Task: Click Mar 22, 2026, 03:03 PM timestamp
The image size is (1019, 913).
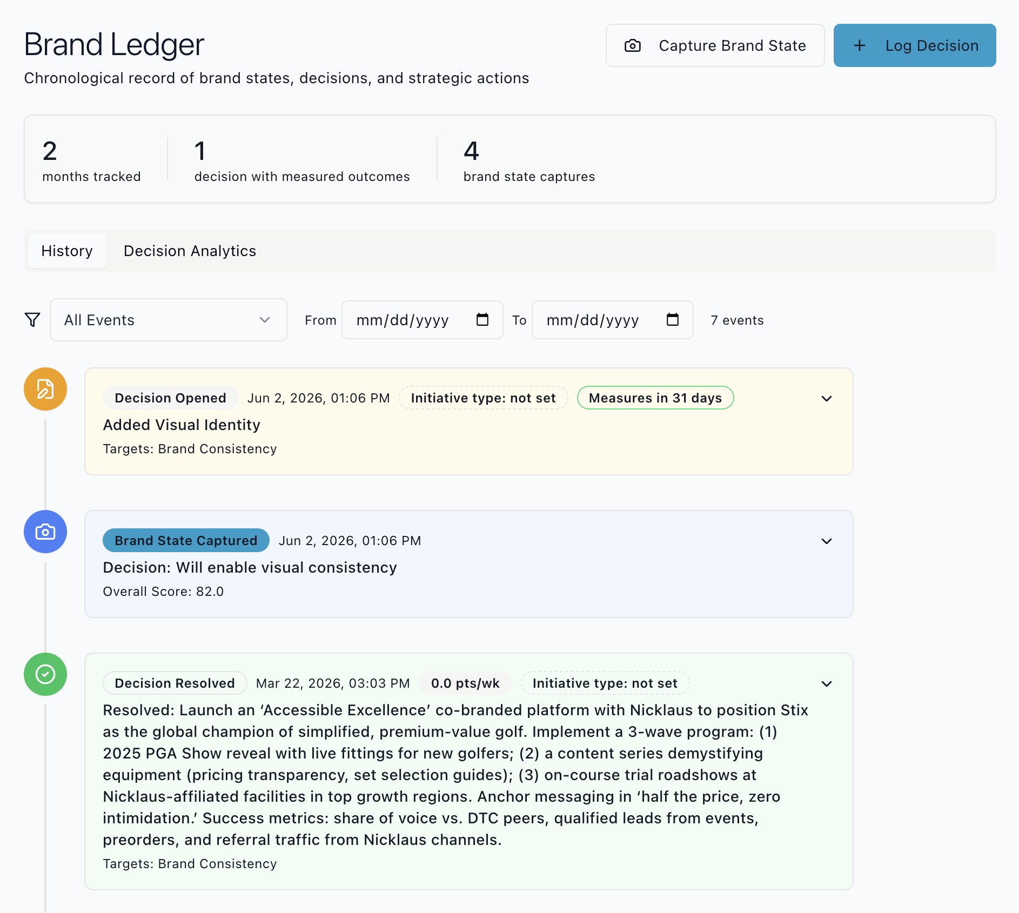Action: (333, 683)
